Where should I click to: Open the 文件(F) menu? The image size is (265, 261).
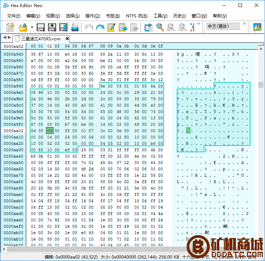(x=14, y=16)
